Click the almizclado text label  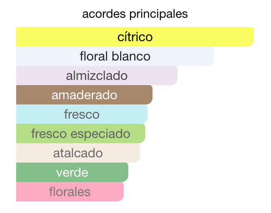click(97, 75)
